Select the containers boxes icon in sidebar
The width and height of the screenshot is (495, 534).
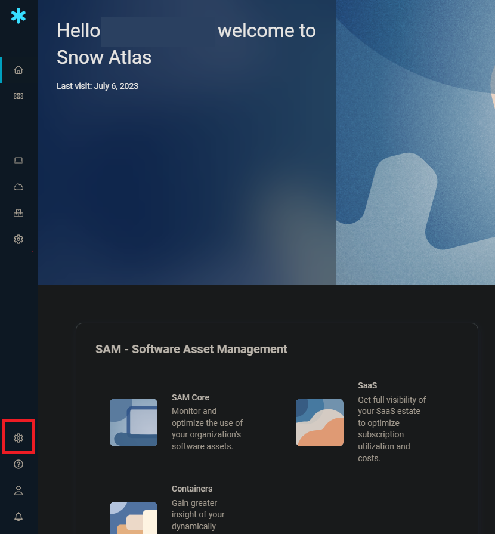pos(18,213)
